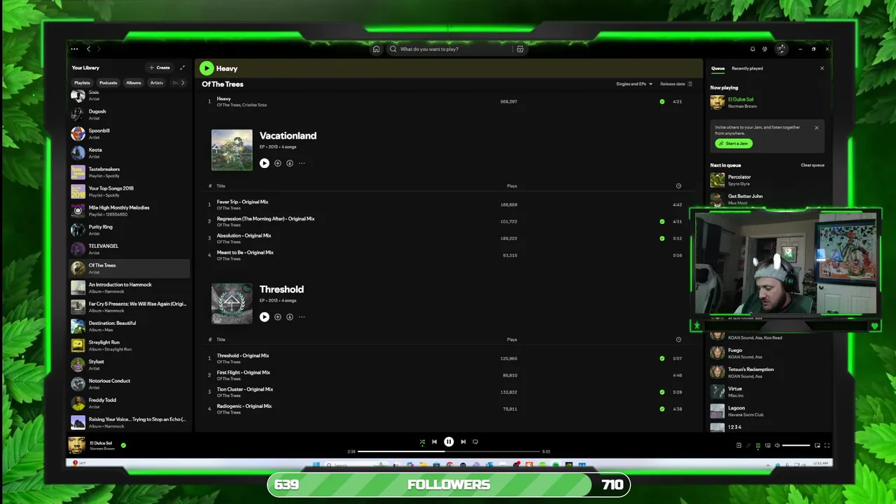Image resolution: width=896 pixels, height=504 pixels.
Task: Skip to the next track
Action: point(463,442)
